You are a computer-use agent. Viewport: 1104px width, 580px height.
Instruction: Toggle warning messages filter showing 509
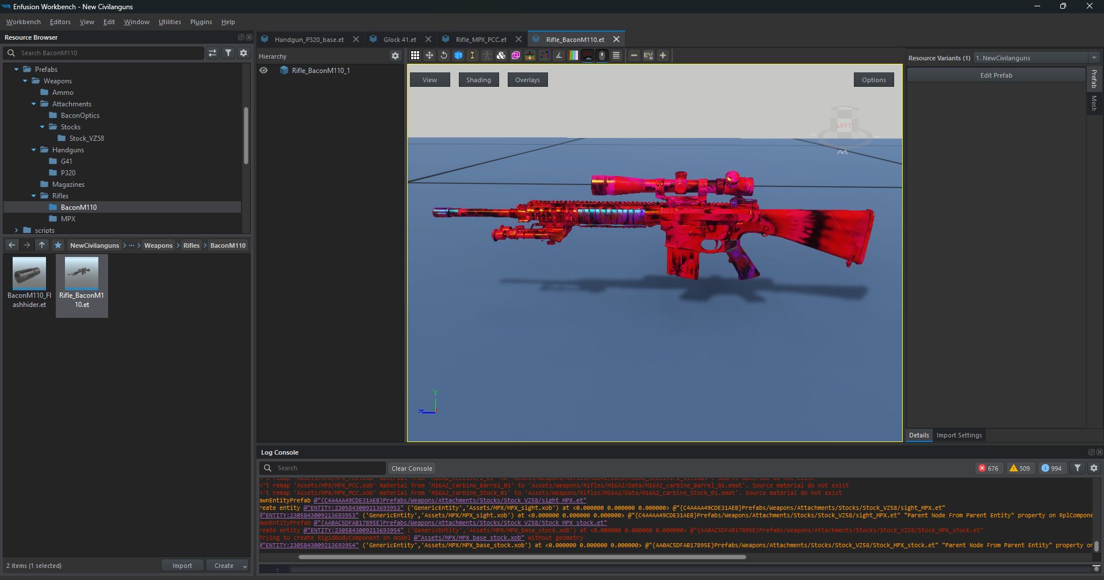click(1019, 468)
